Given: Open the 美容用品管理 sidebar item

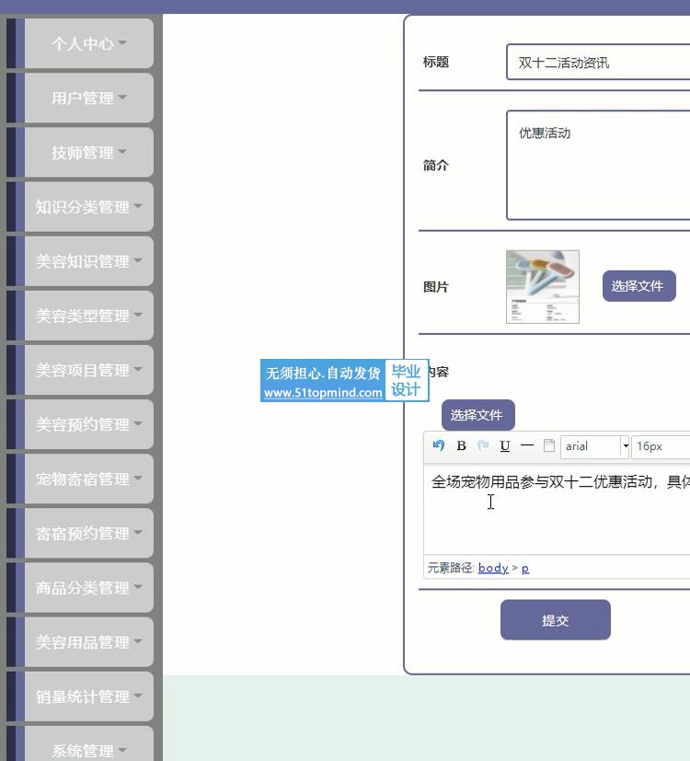Looking at the screenshot, I should coord(89,641).
